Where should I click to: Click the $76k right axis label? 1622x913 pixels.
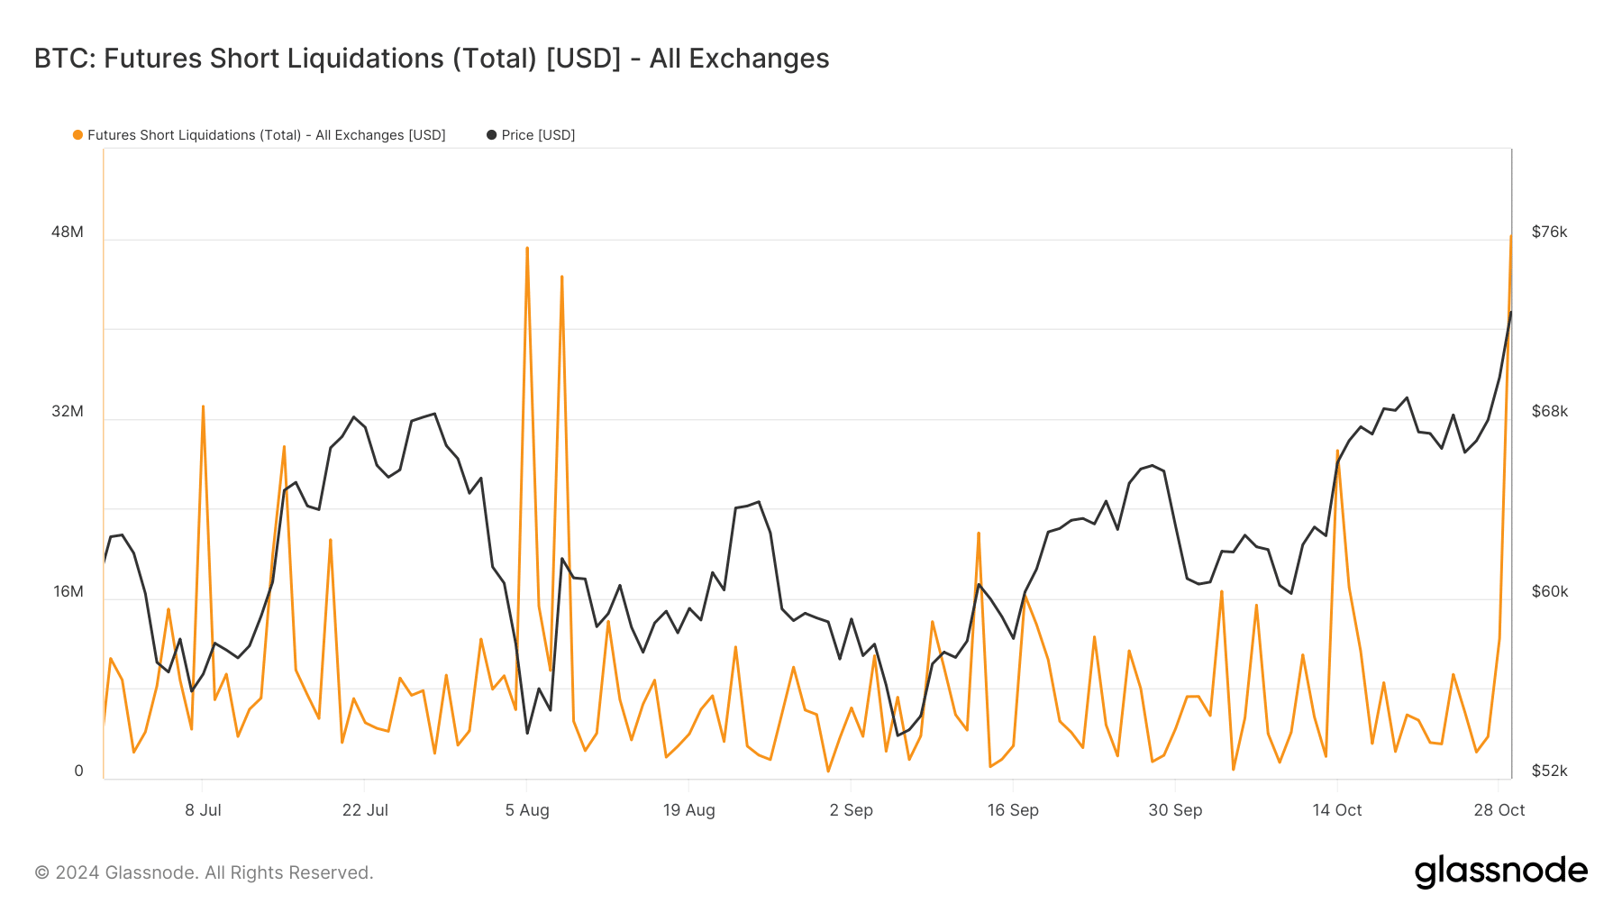coord(1549,232)
